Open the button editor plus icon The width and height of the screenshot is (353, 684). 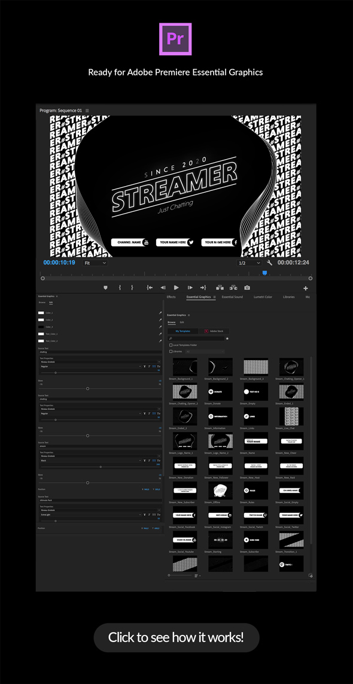306,288
